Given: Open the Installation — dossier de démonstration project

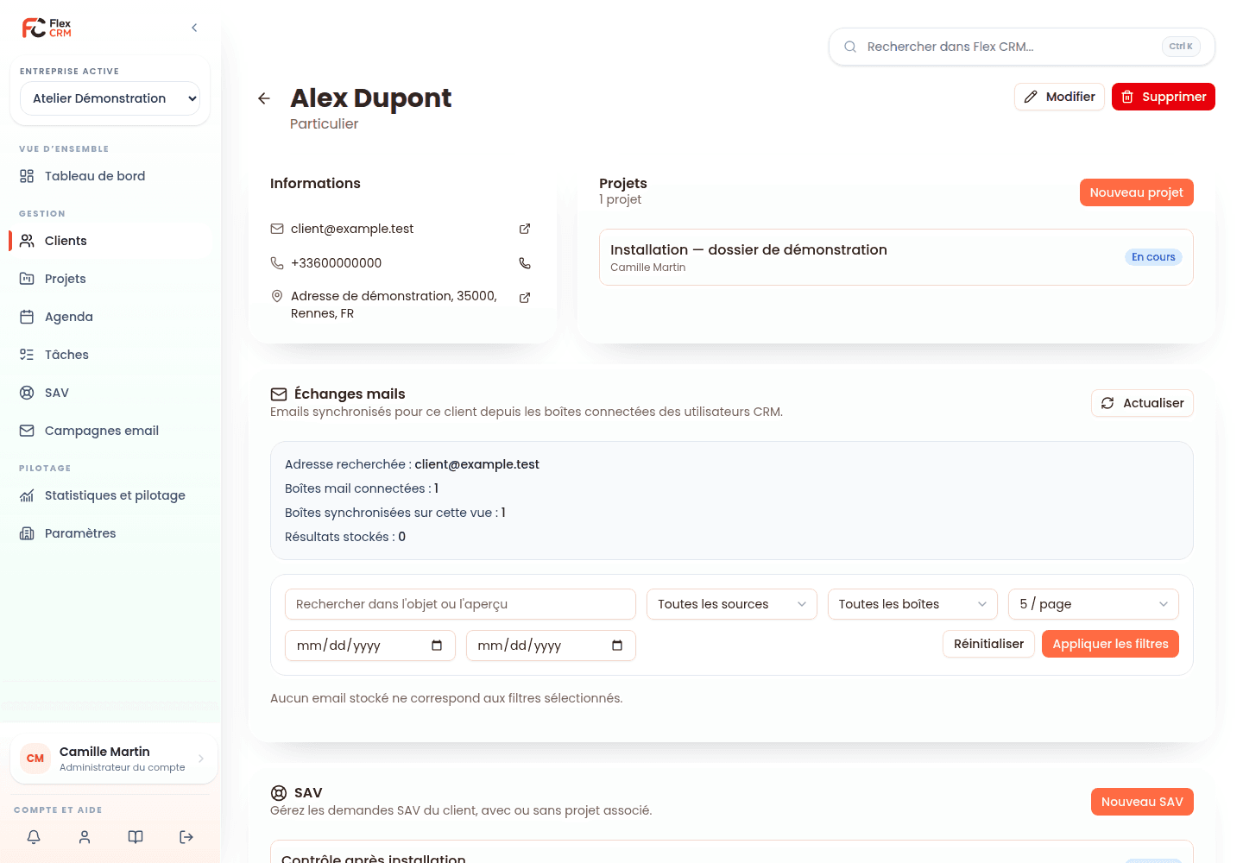Looking at the screenshot, I should pos(896,257).
